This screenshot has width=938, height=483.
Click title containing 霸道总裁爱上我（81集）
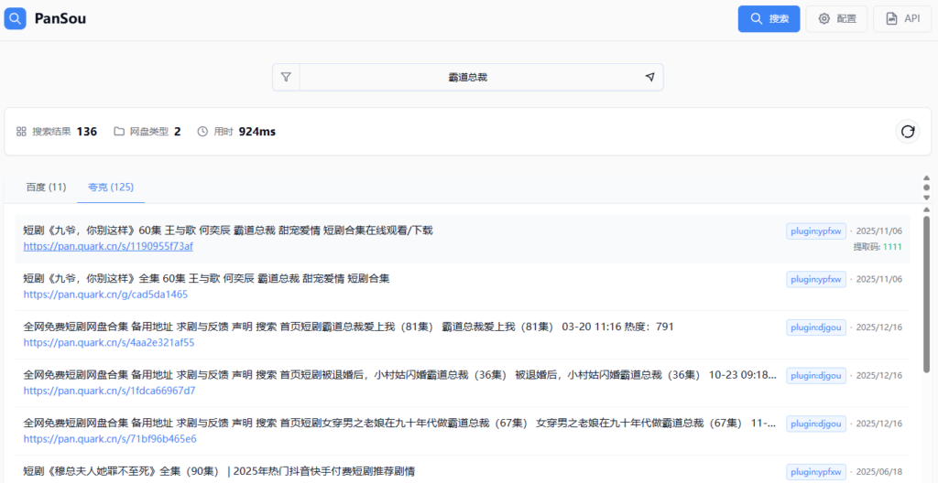(x=348, y=327)
